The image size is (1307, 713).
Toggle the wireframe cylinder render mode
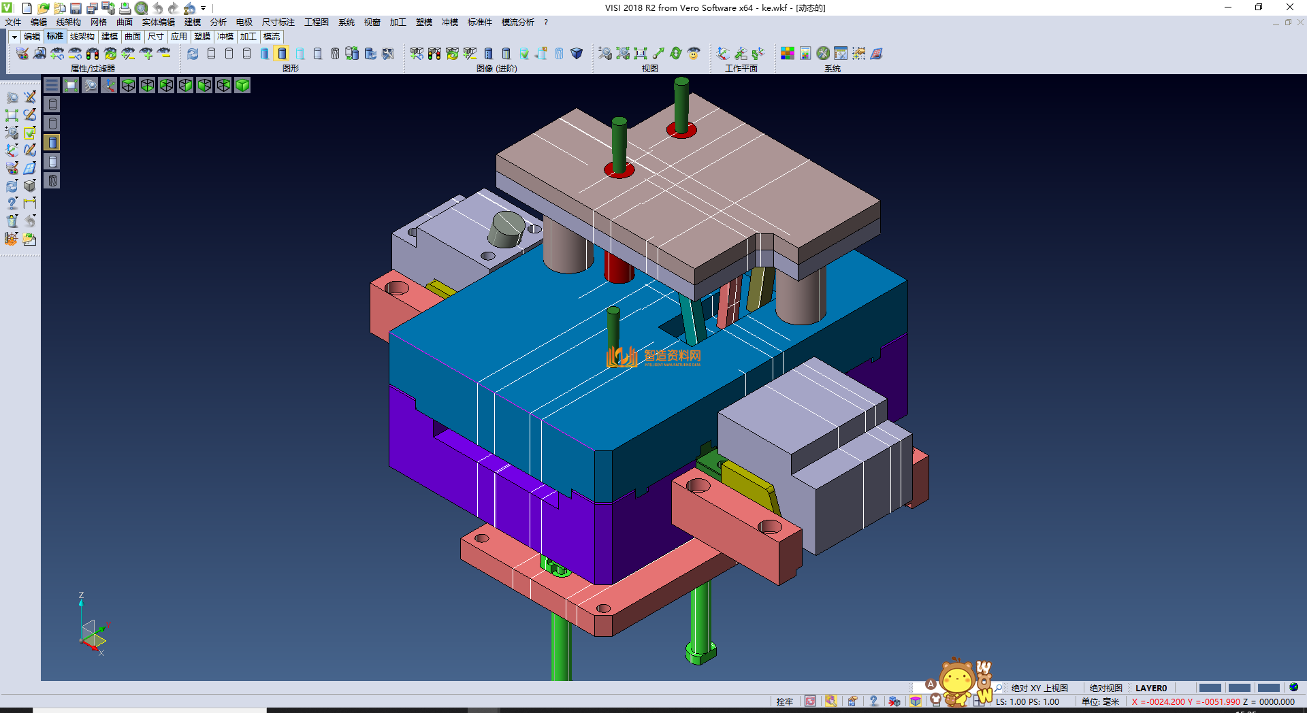211,53
